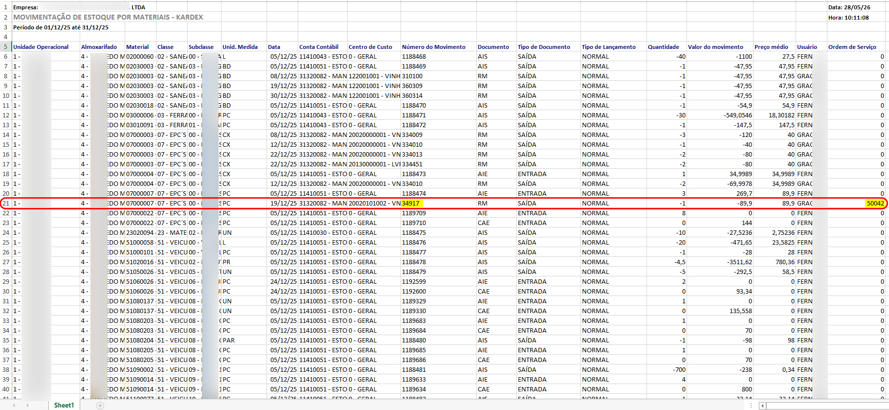Screen dimensions: 889x410
Task: Select the 'Unidade Operacional' column heading
Action: [x=41, y=47]
